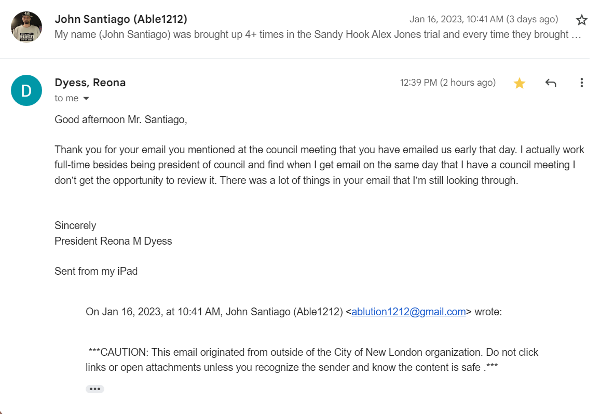Click sender name Dyess, Reona
The height and width of the screenshot is (414, 601).
coord(90,83)
